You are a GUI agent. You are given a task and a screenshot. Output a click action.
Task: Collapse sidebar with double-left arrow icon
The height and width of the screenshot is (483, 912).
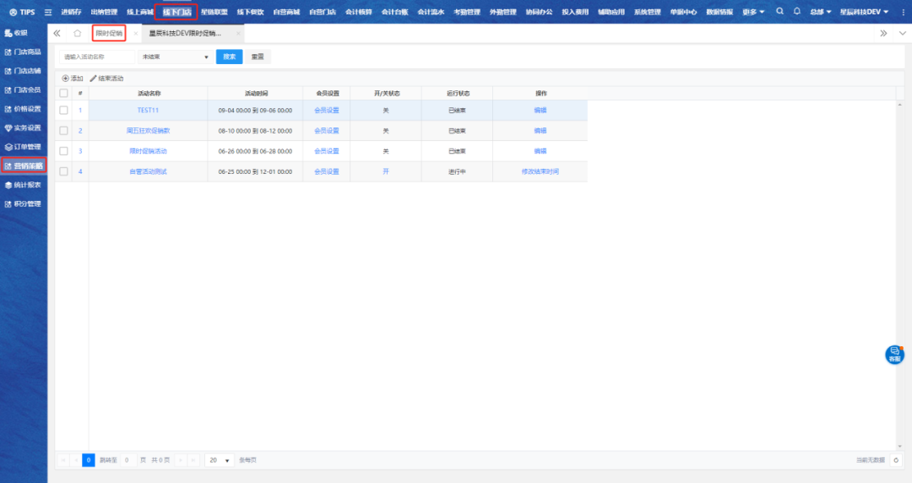pos(57,34)
